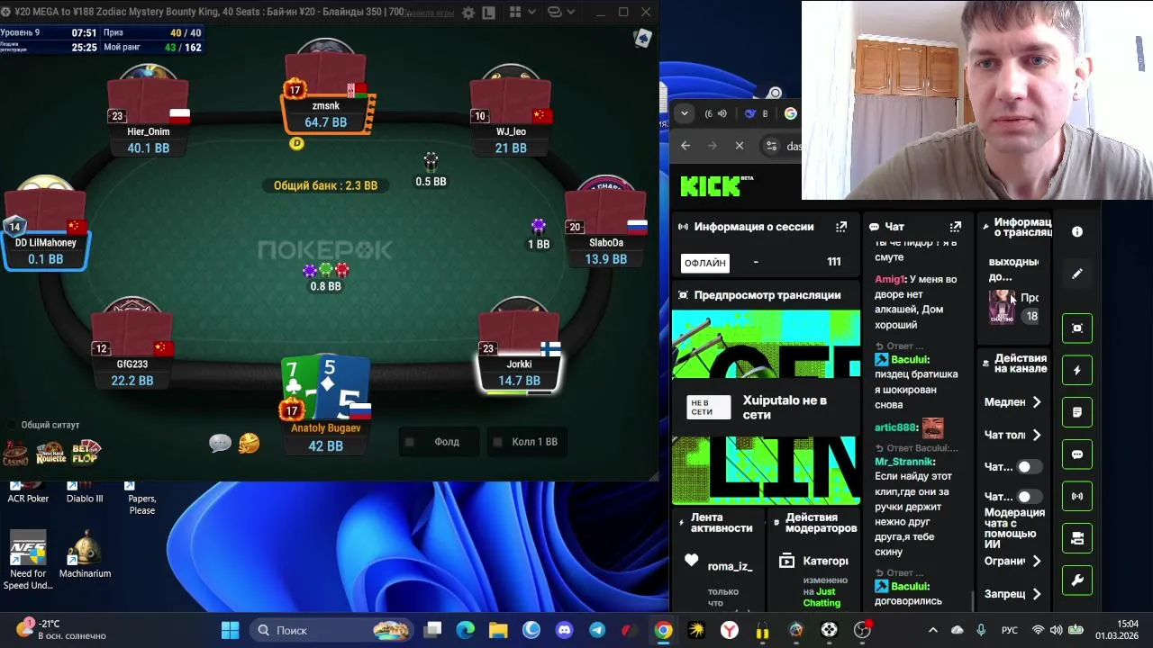Screen dimensions: 1153x648
Task: Expand the dropdown arrow beside grid layout icon
Action: coord(532,13)
